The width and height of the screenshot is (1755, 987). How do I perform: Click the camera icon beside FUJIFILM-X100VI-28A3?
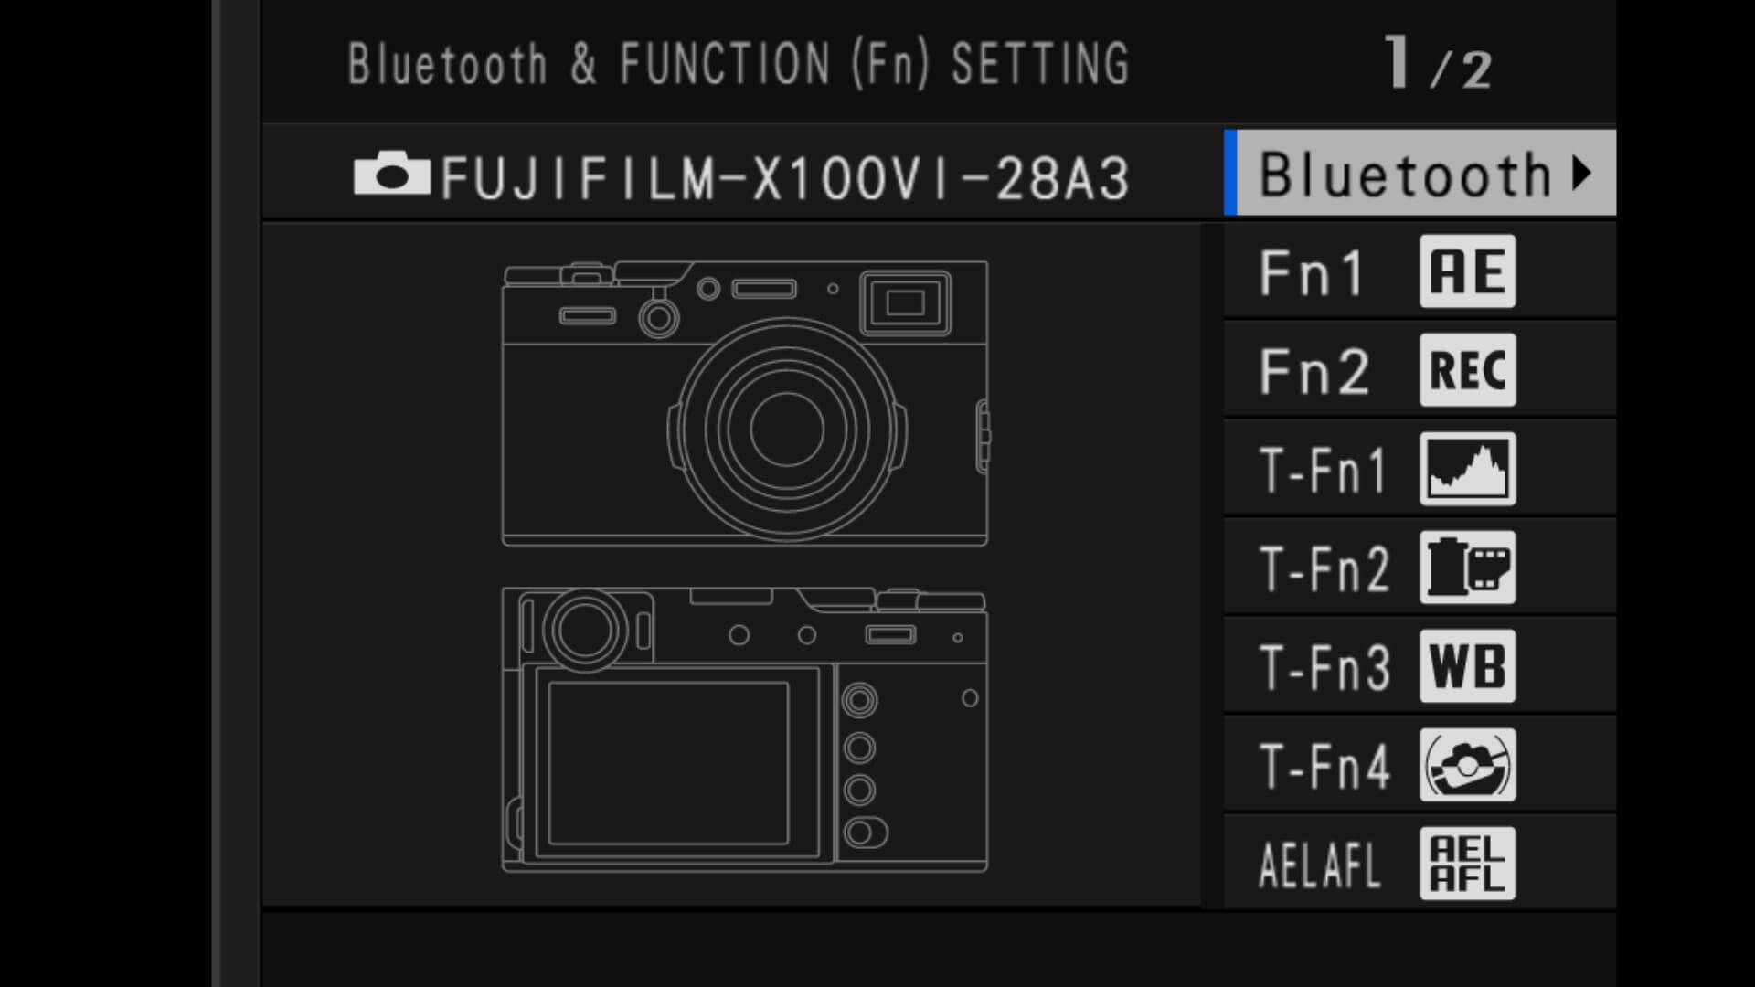391,174
